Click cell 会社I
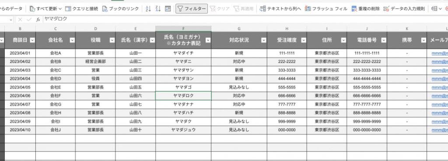448x161 pixels. pos(56,121)
